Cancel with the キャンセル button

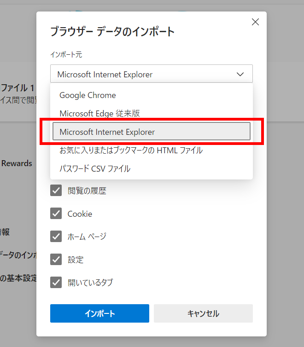(x=203, y=313)
